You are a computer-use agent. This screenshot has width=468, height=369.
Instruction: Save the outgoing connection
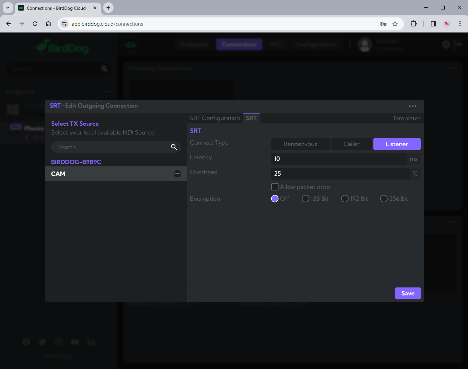[x=408, y=293]
